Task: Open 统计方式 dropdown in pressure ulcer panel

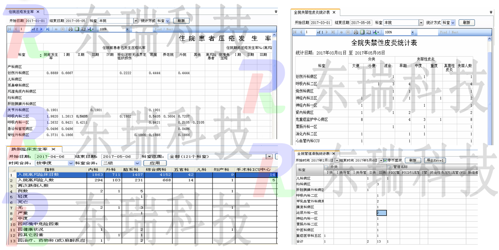Action: (x=168, y=21)
